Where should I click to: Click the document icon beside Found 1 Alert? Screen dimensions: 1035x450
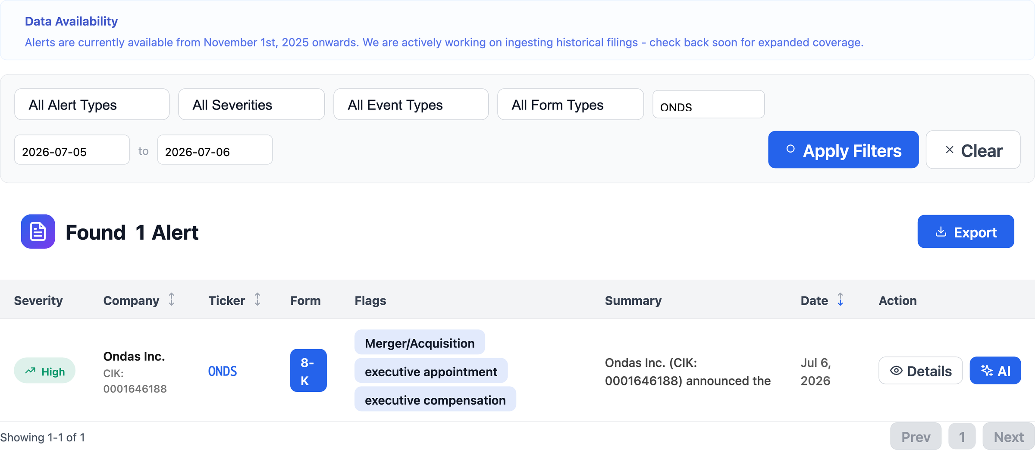[x=38, y=231]
